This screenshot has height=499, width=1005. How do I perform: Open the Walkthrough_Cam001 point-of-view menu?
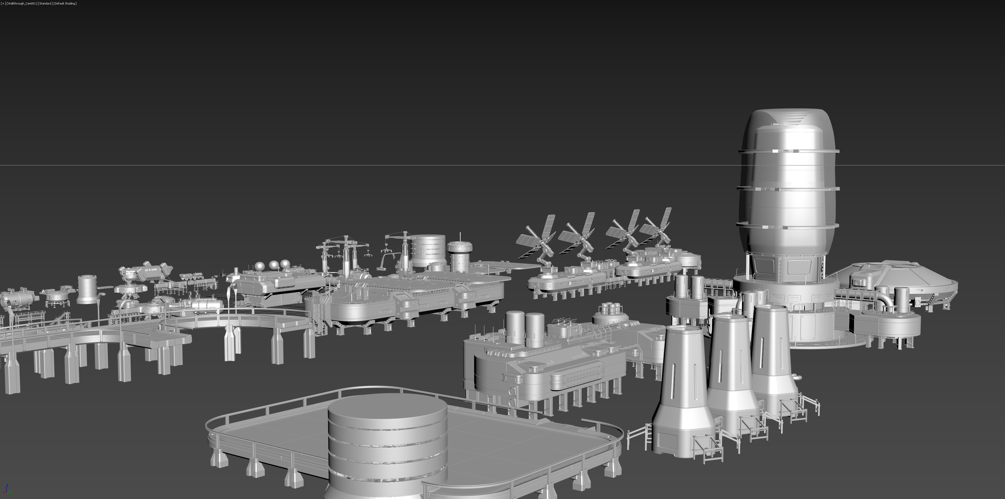pos(22,3)
